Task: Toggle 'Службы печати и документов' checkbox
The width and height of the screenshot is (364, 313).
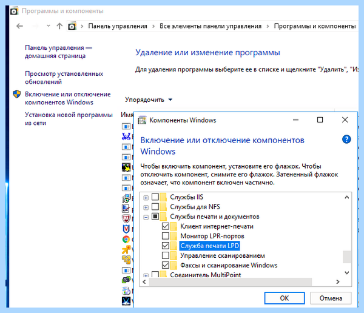Action: pos(155,217)
